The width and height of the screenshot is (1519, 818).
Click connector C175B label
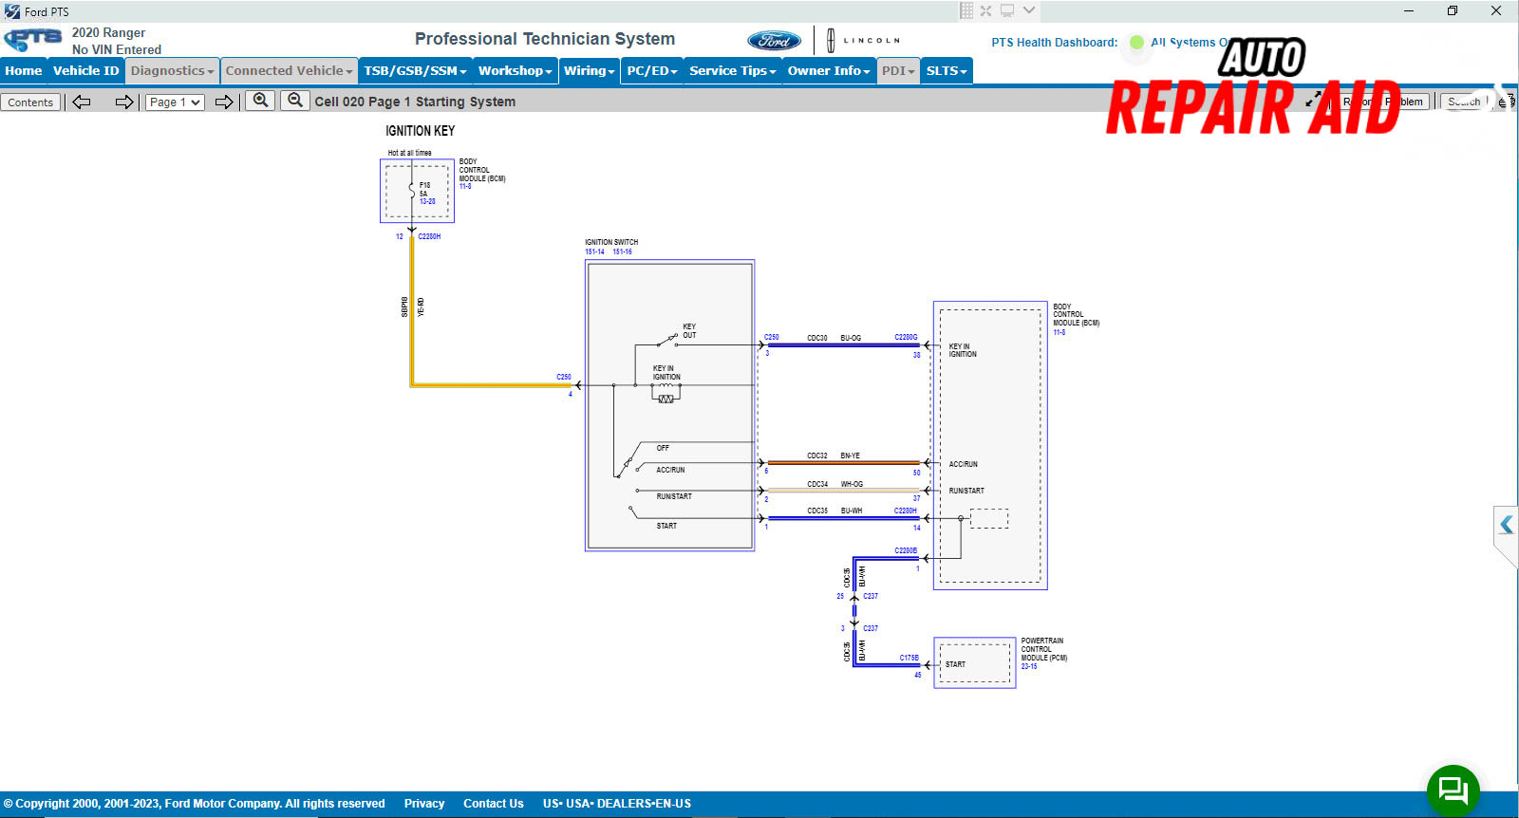[x=910, y=658]
